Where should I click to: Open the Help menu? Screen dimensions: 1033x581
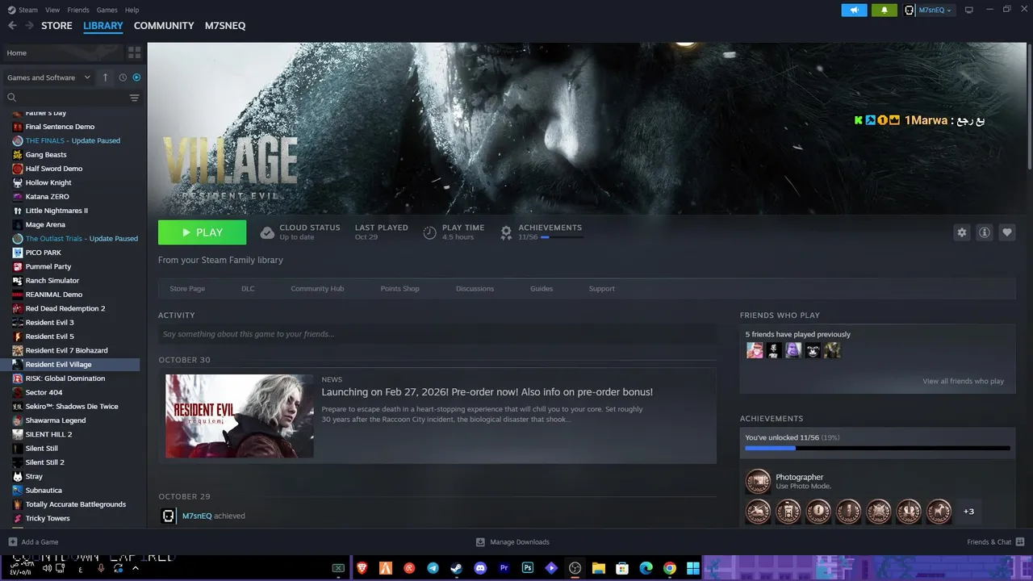coord(132,10)
